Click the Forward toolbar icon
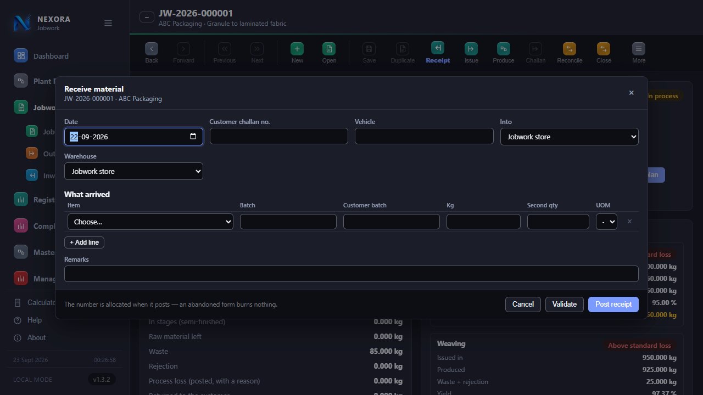 click(x=183, y=48)
